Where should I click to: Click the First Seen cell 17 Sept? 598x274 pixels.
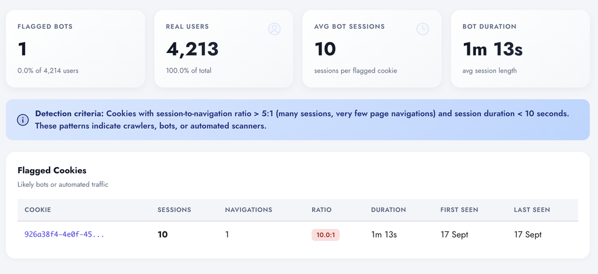454,235
